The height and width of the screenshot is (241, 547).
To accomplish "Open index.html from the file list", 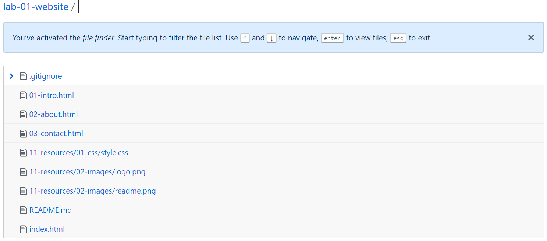I will [47, 229].
